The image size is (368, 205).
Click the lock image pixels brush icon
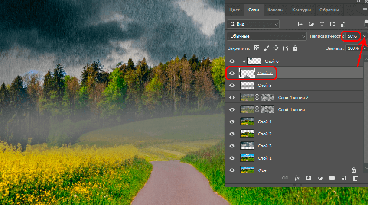[267, 48]
